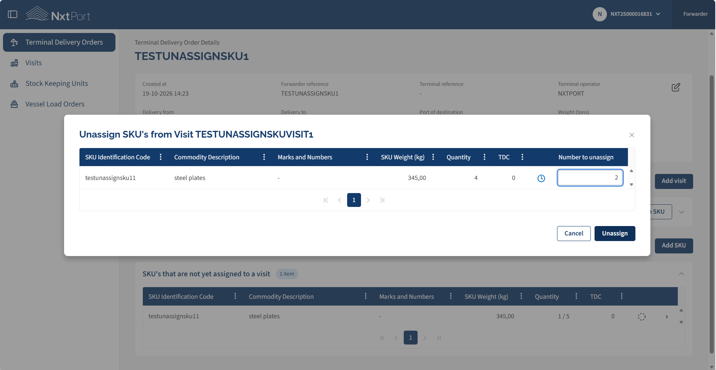
Task: Go to last page in dialog pager
Action: (382, 200)
